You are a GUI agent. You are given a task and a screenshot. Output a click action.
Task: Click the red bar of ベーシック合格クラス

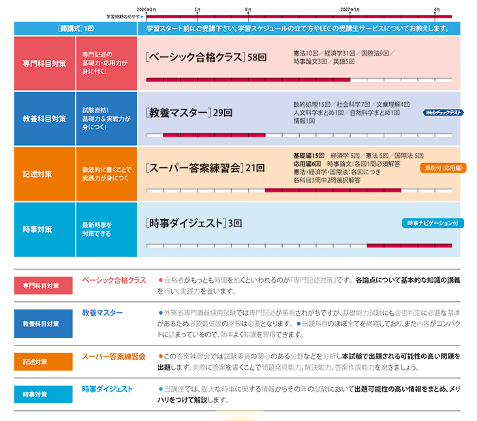248,80
